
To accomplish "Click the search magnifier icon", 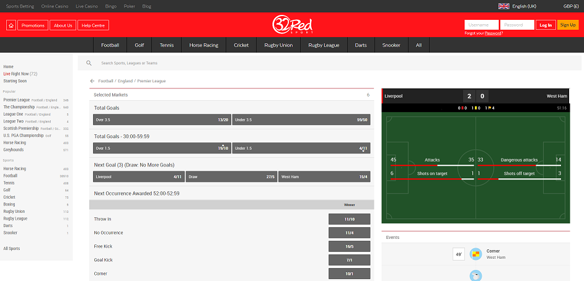I will pos(89,63).
